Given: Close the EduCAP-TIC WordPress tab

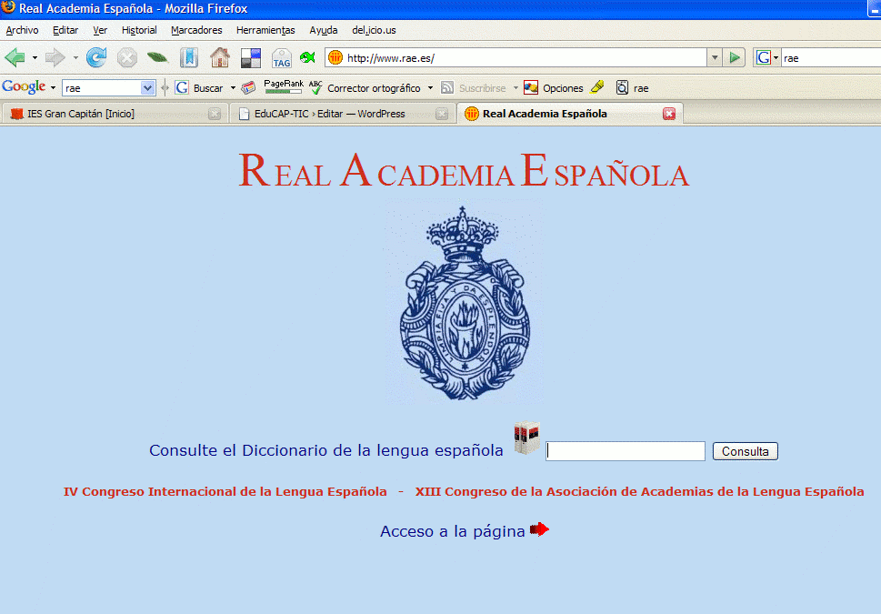Looking at the screenshot, I should coord(442,114).
